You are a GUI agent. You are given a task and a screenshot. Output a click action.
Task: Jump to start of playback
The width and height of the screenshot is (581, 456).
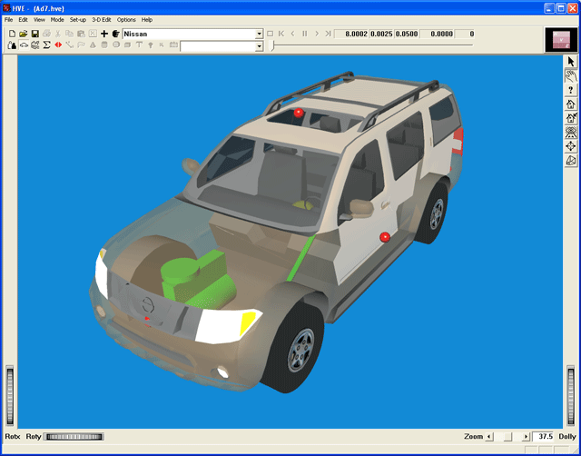click(281, 34)
